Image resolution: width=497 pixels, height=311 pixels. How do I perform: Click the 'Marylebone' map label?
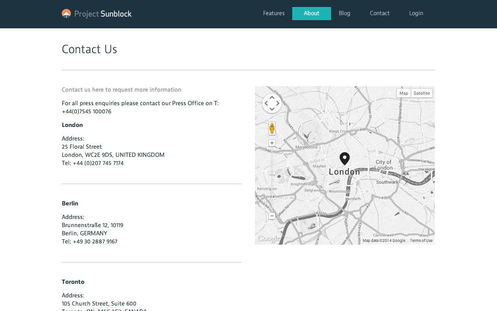307,147
